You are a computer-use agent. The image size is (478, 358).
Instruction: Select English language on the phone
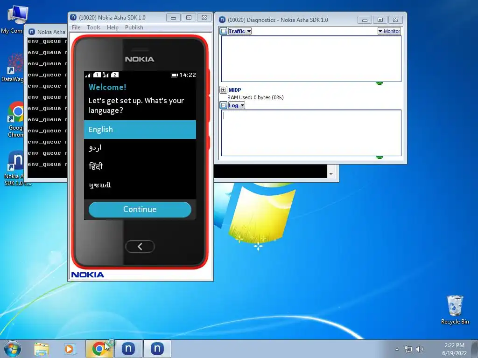coord(140,130)
